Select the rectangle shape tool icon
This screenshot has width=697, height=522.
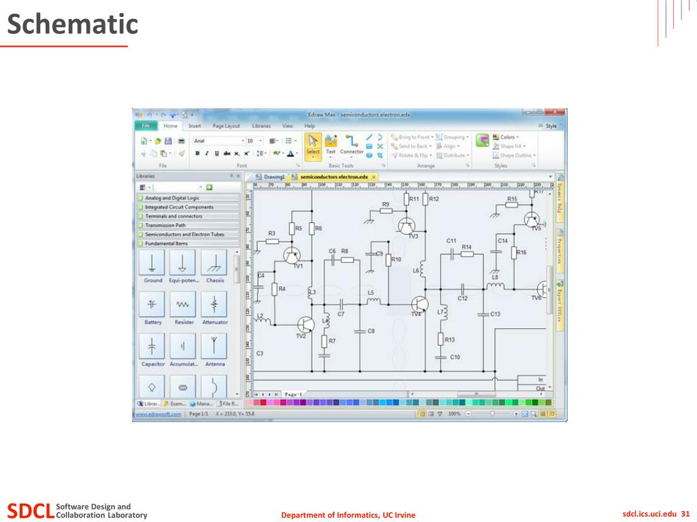pos(369,146)
